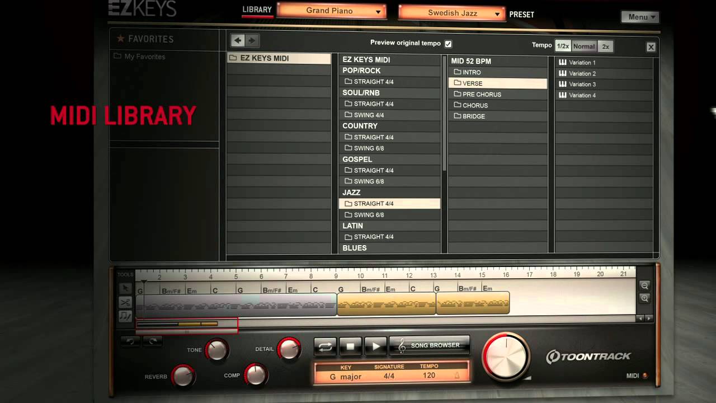The height and width of the screenshot is (403, 716).
Task: Go forward in the MIDI browser
Action: [x=252, y=40]
